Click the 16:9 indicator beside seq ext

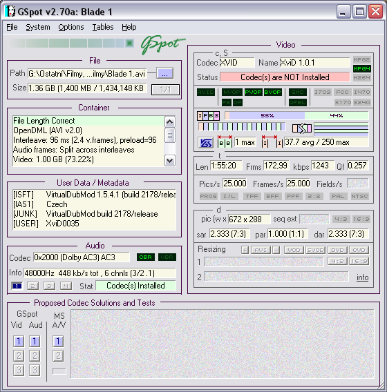point(361,219)
